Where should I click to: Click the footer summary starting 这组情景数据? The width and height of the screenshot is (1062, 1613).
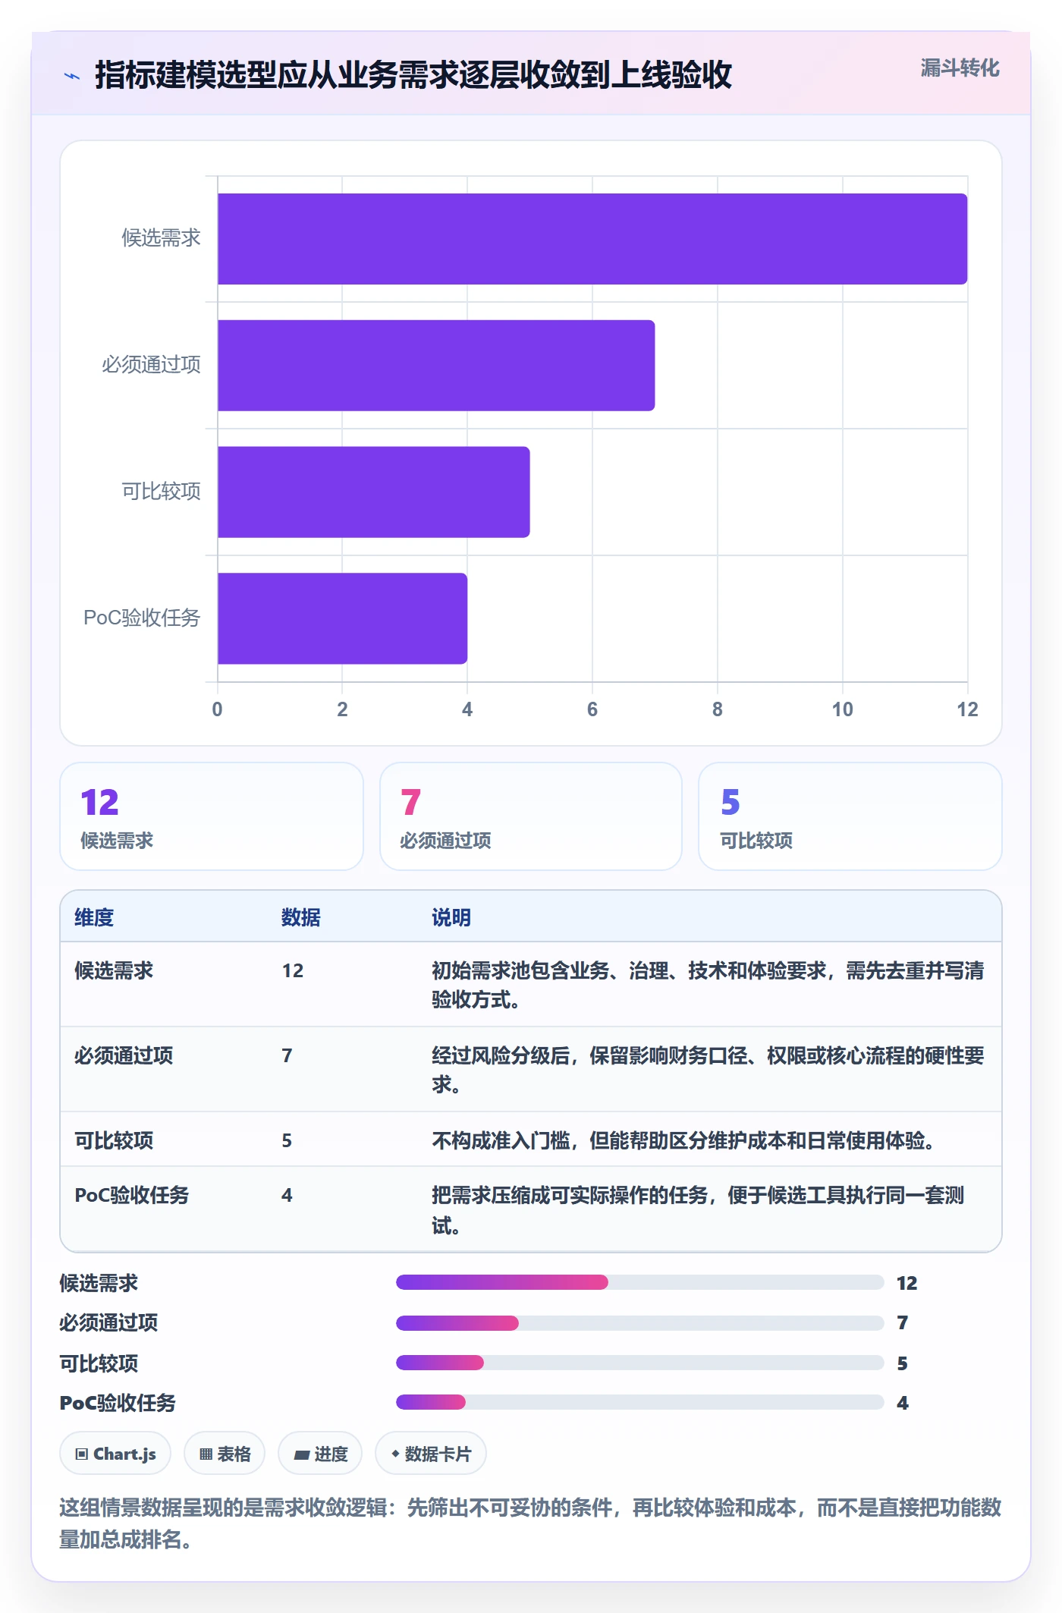pyautogui.click(x=531, y=1523)
